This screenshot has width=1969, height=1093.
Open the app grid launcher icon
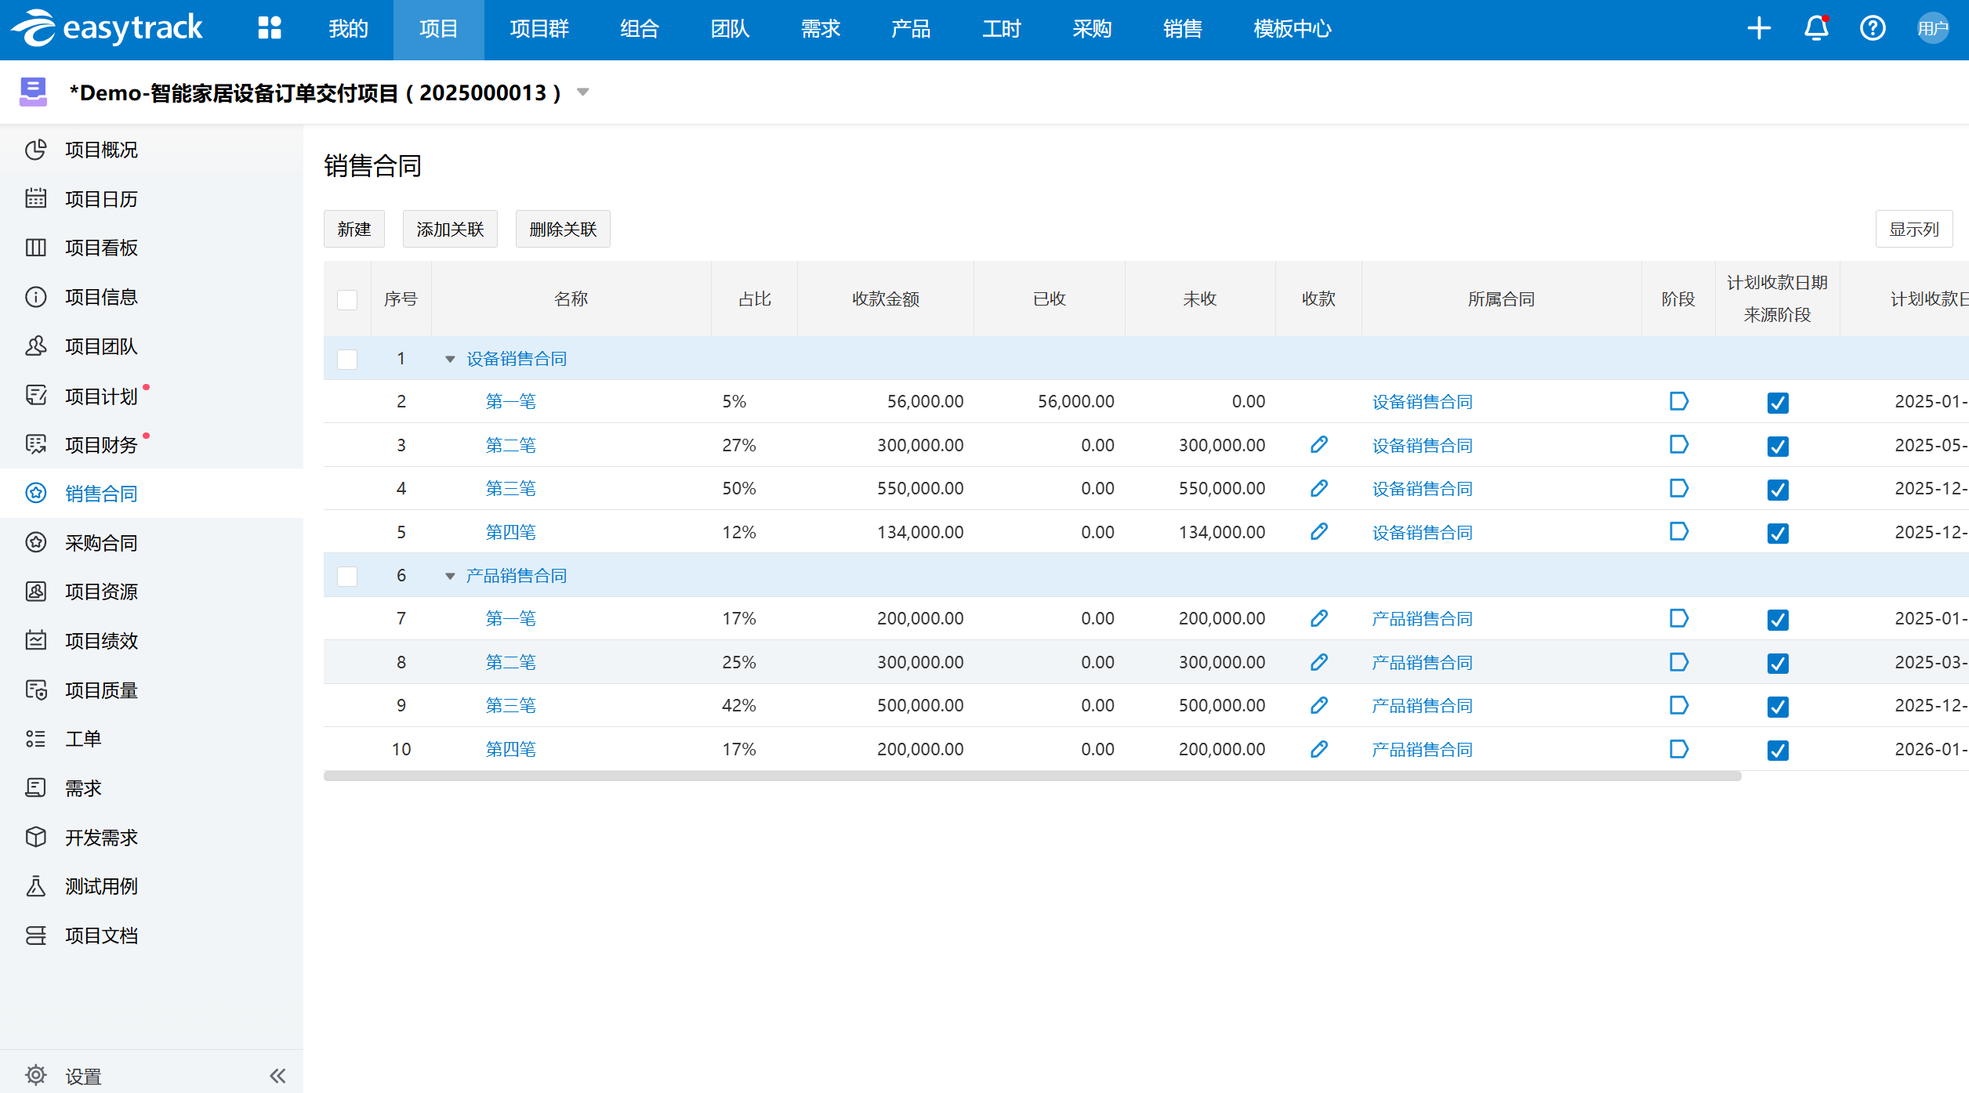pos(269,28)
